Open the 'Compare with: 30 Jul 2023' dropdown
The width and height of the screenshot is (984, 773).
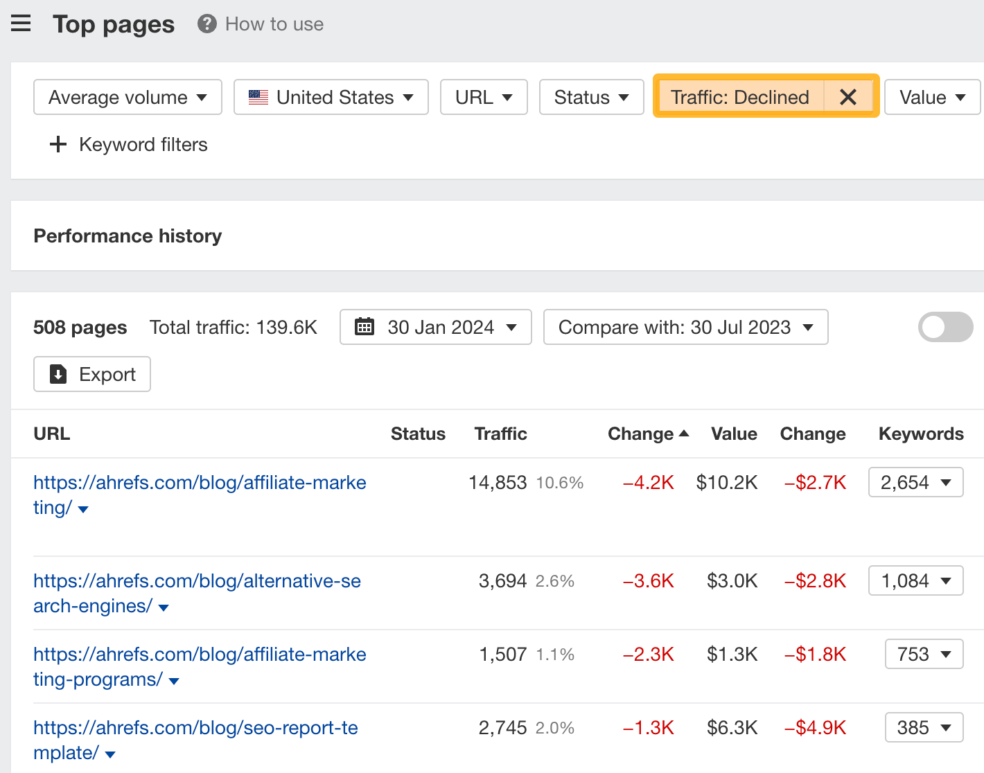pyautogui.click(x=685, y=327)
